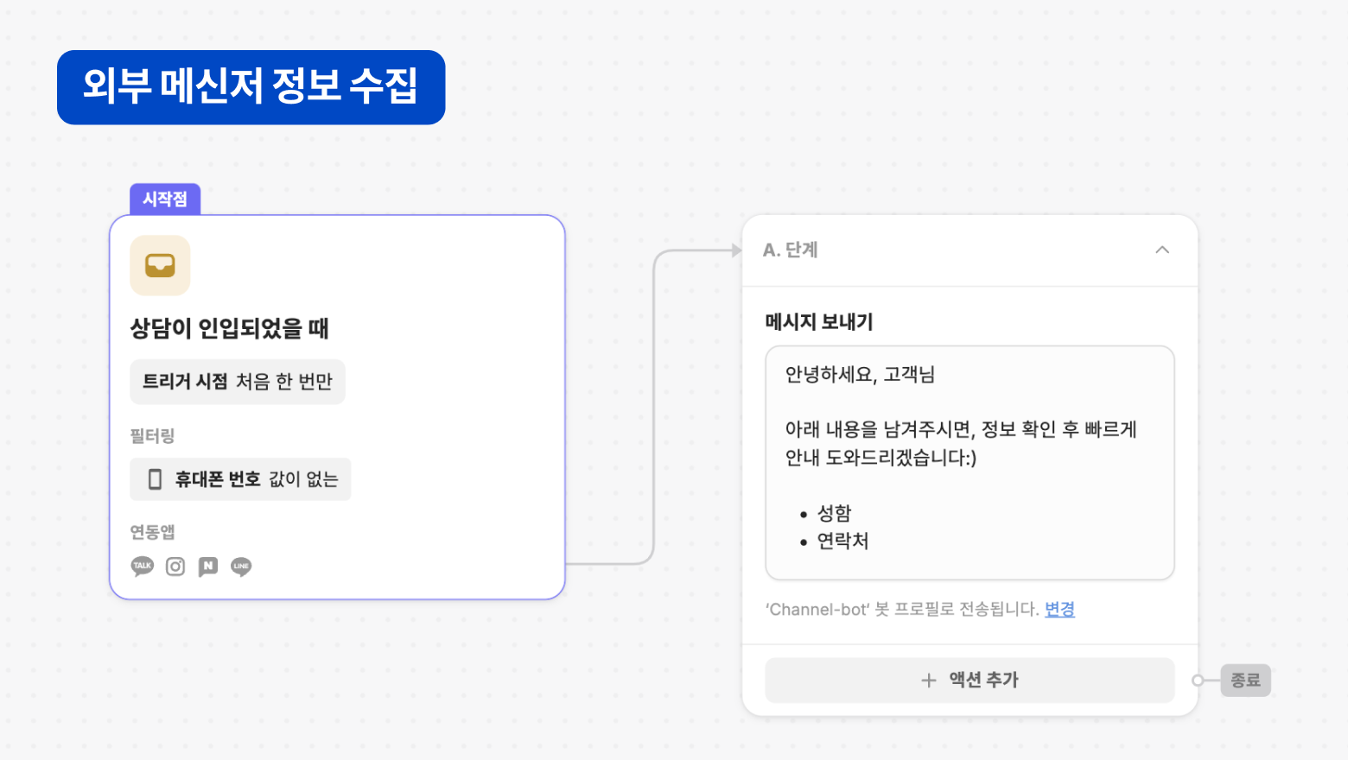
Task: Click the 외부 메신저 정보 수집 title banner
Action: tap(251, 87)
